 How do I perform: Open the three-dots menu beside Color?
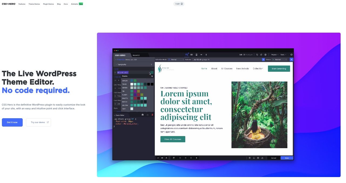click(x=153, y=69)
